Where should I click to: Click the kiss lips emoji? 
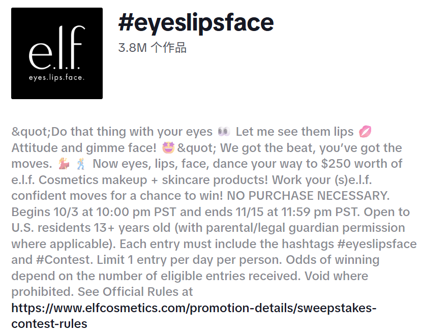click(365, 132)
